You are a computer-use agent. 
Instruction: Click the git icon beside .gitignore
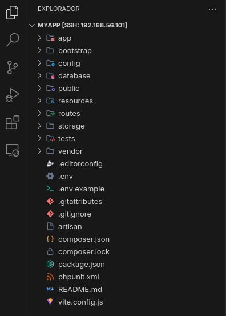50,214
